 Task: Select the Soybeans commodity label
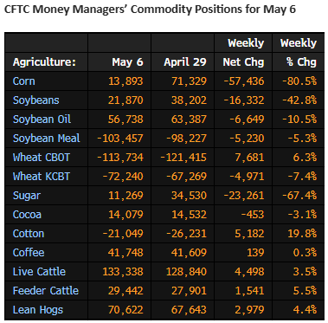(x=35, y=100)
